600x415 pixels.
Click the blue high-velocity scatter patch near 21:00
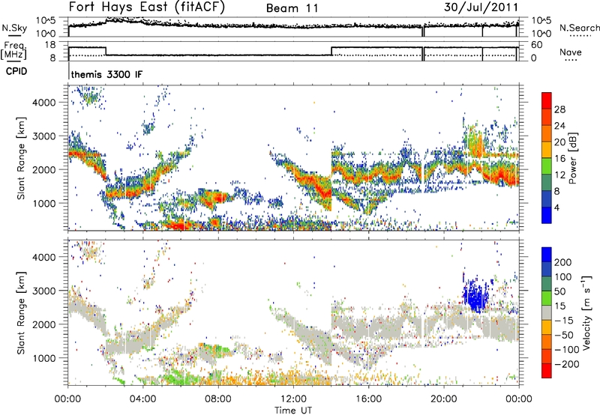[x=475, y=296]
